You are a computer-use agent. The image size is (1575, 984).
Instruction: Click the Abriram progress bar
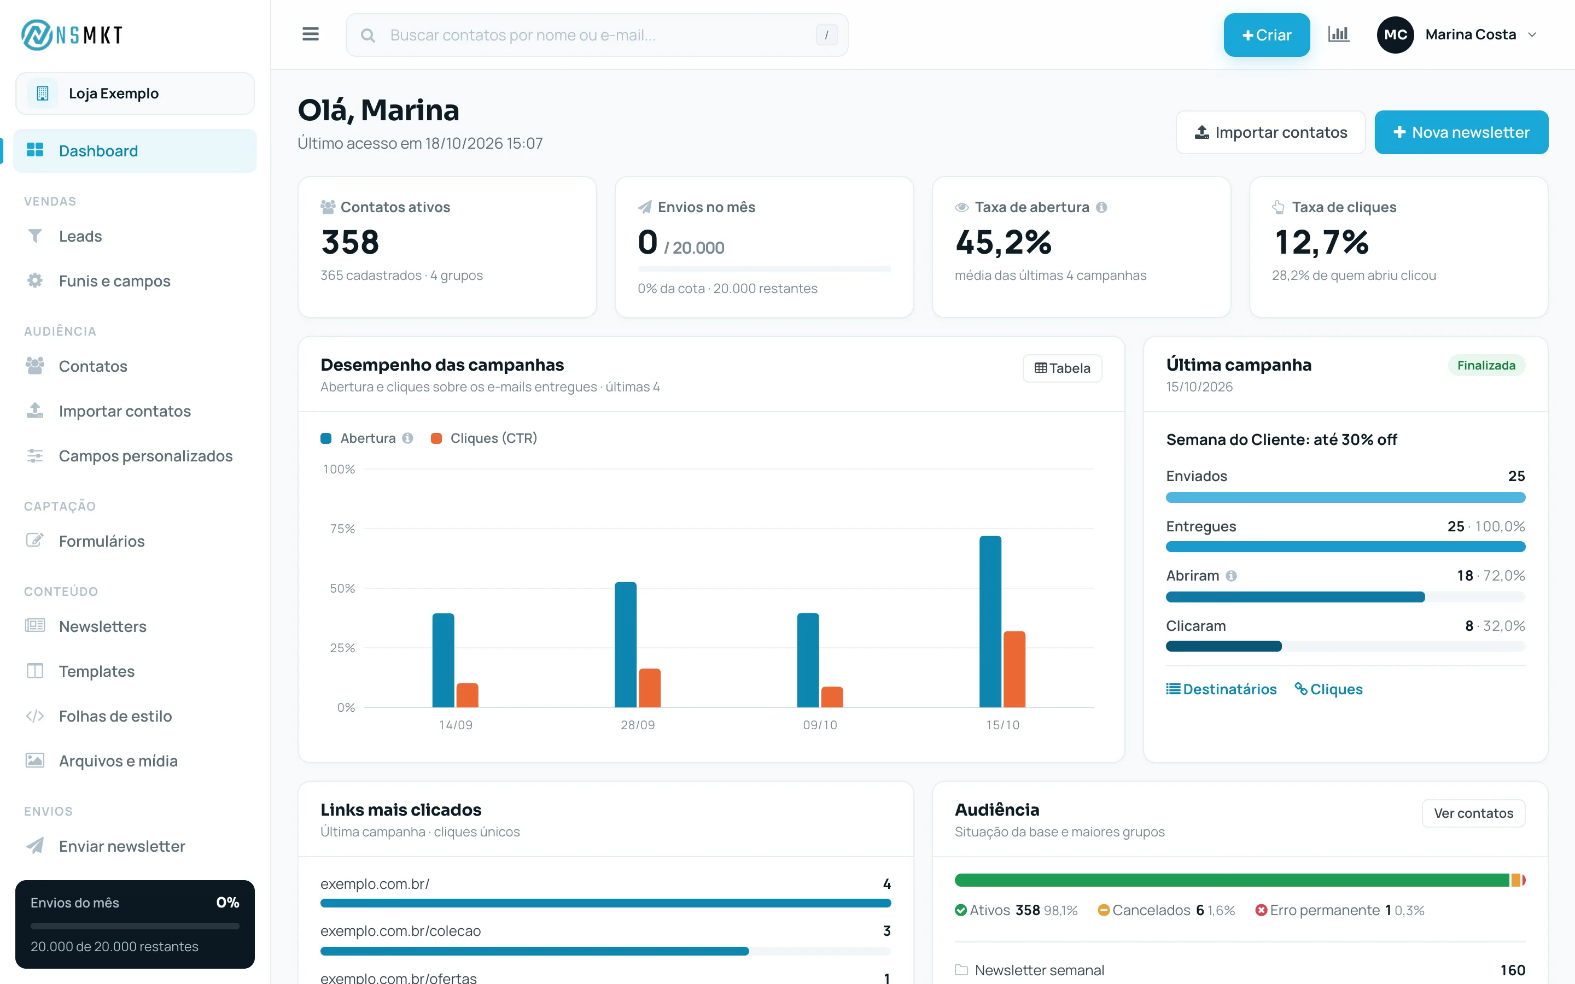click(1345, 597)
